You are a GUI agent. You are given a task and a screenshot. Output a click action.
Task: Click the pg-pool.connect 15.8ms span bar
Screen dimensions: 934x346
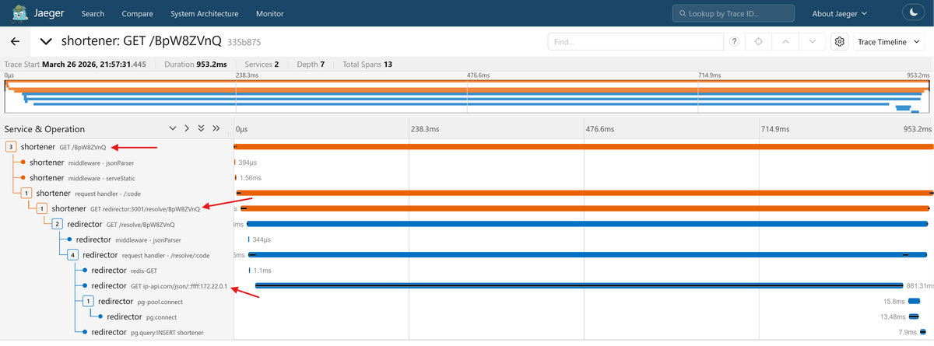915,301
